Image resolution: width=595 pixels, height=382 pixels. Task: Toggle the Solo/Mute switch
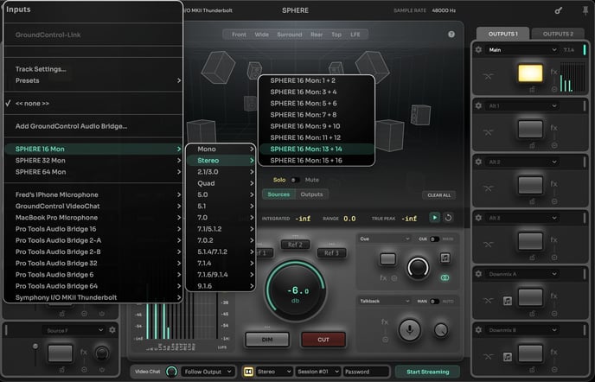tap(295, 180)
